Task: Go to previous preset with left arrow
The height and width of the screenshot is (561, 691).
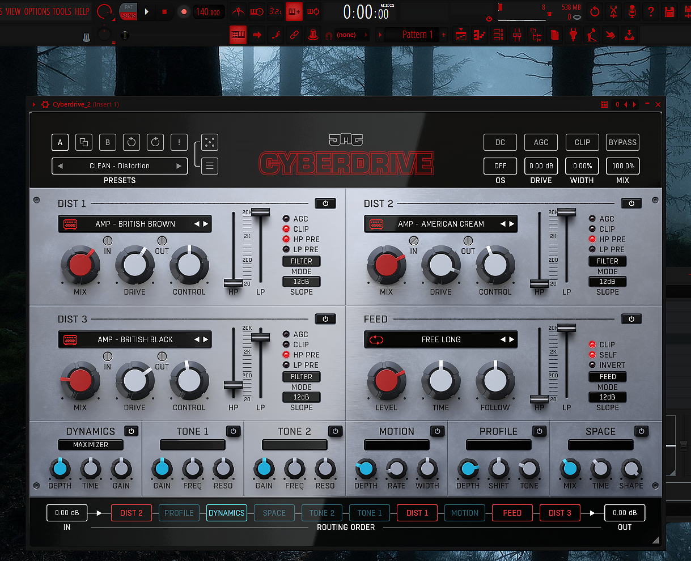Action: 60,166
